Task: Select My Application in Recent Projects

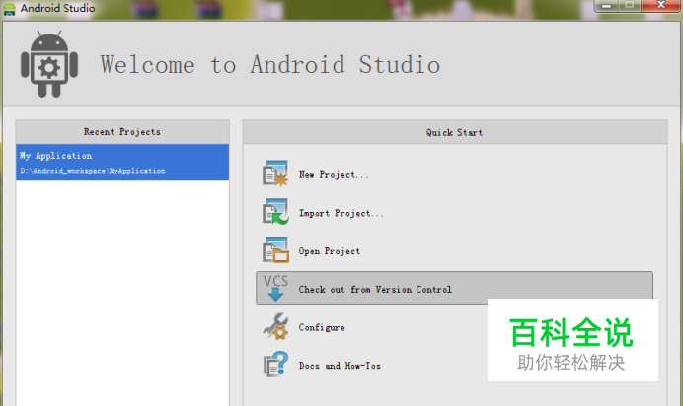Action: pos(122,163)
